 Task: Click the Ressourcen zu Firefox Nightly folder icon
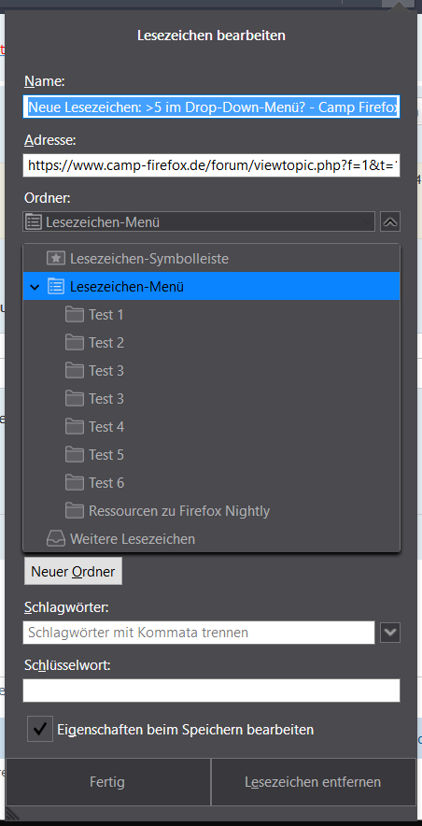coord(75,510)
